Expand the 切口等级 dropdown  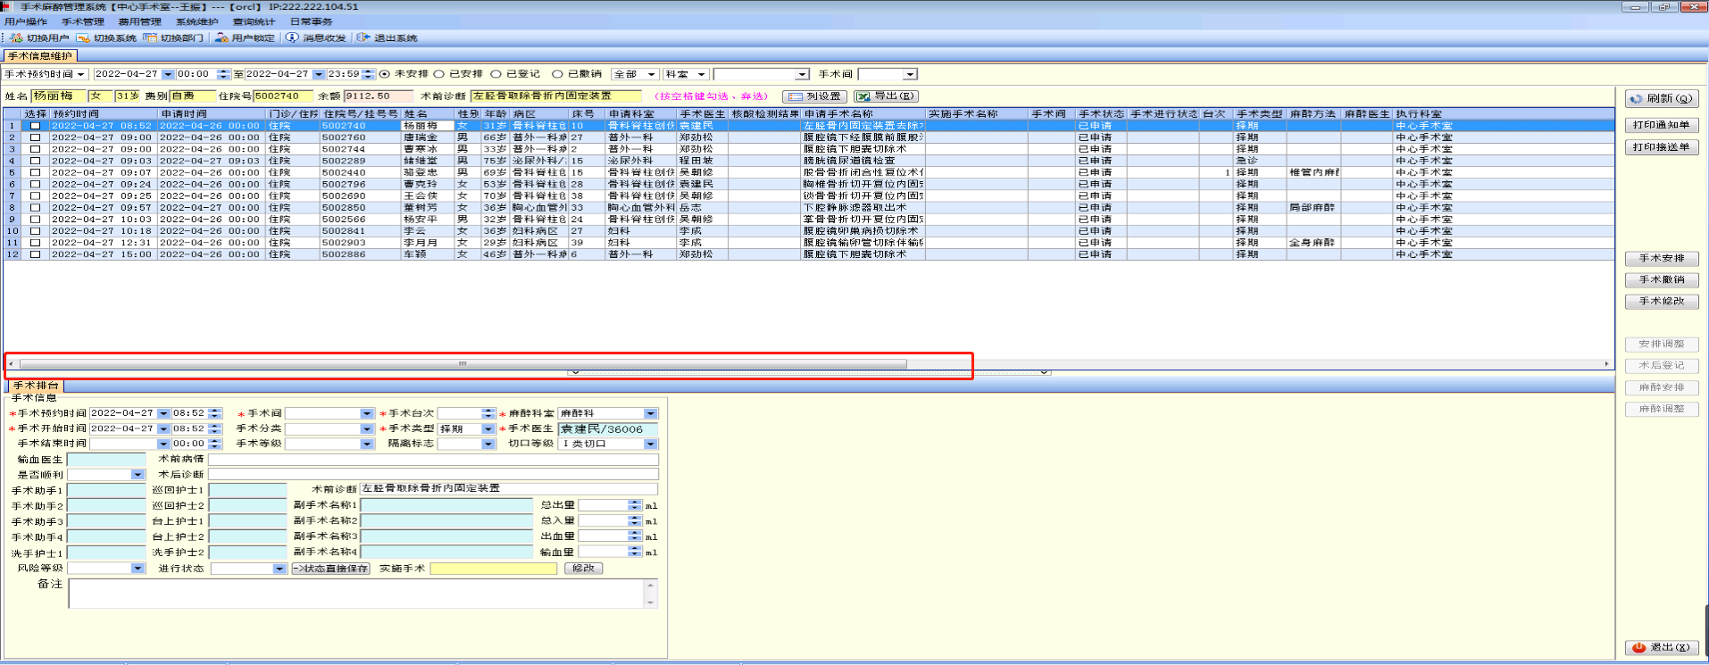[x=651, y=444]
